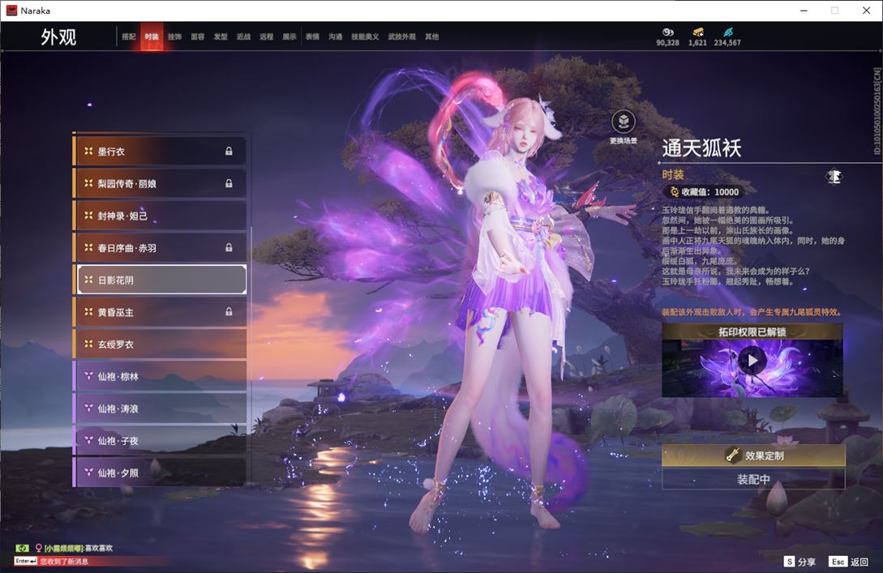883x573 pixels.
Task: Switch to the 发型 tab
Action: tap(221, 36)
